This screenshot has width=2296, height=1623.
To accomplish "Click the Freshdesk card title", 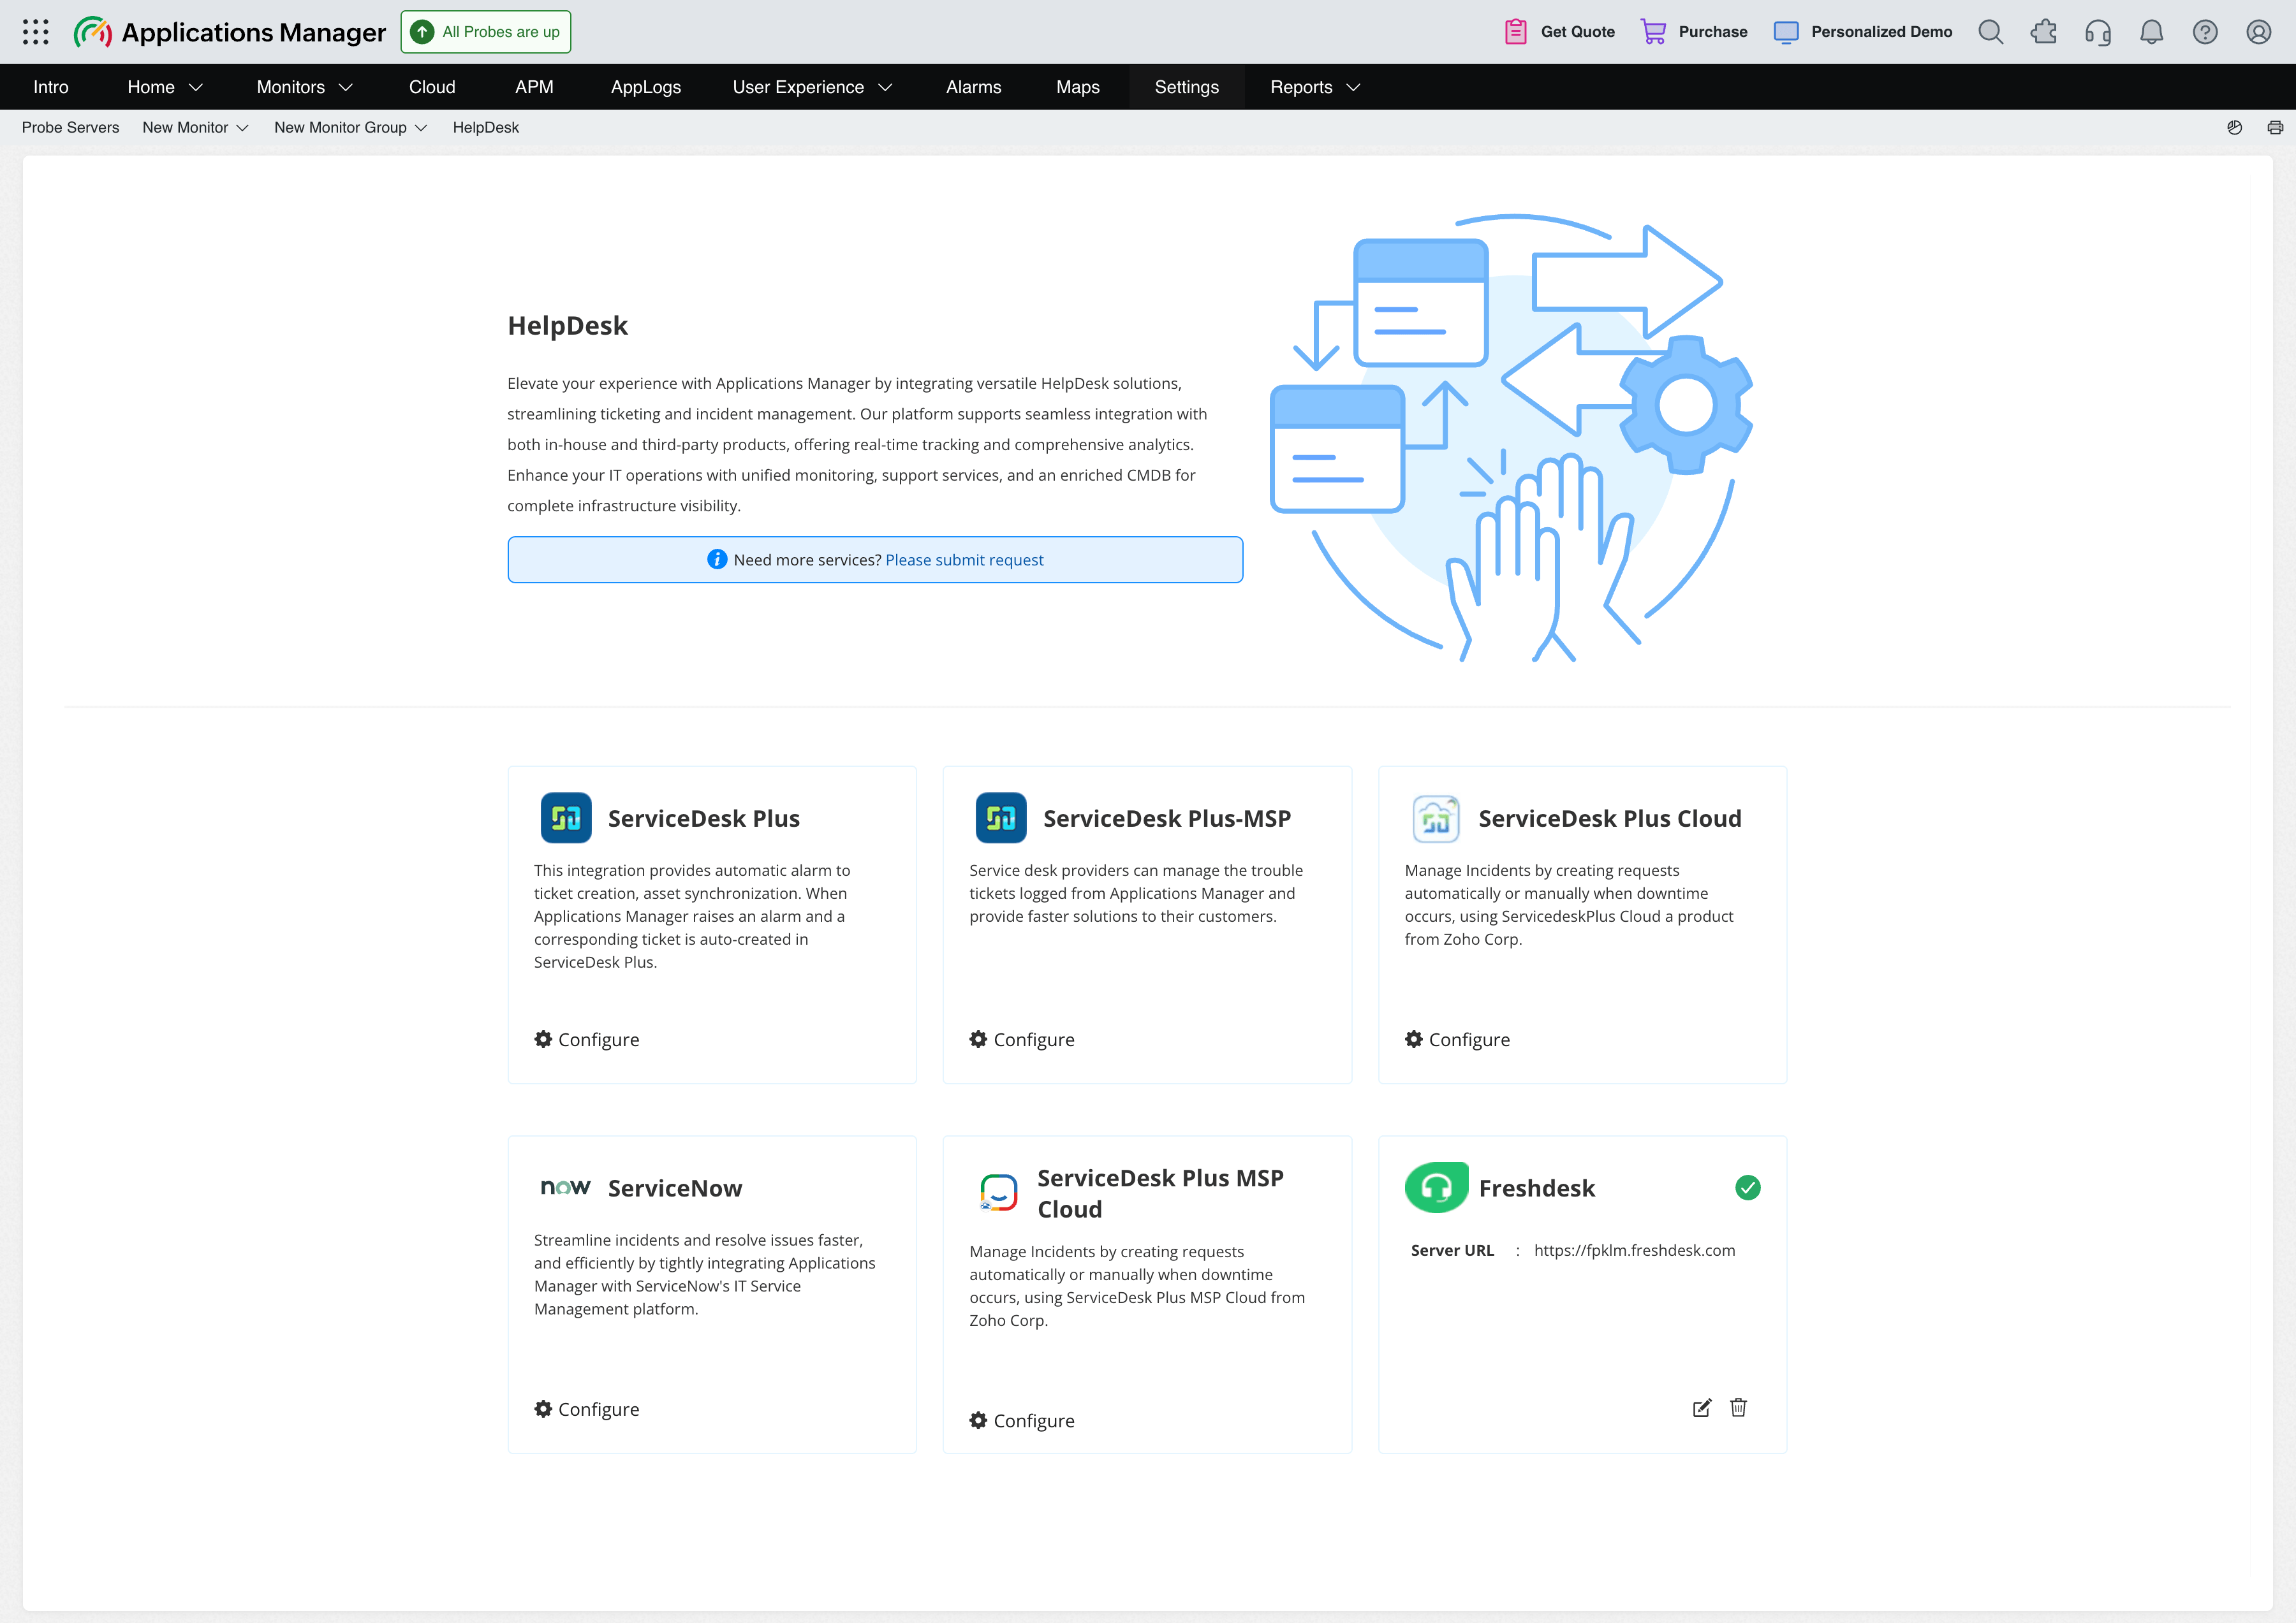I will point(1537,1188).
